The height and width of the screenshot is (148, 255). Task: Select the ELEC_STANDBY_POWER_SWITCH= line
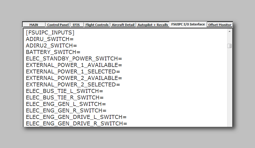click(74, 58)
